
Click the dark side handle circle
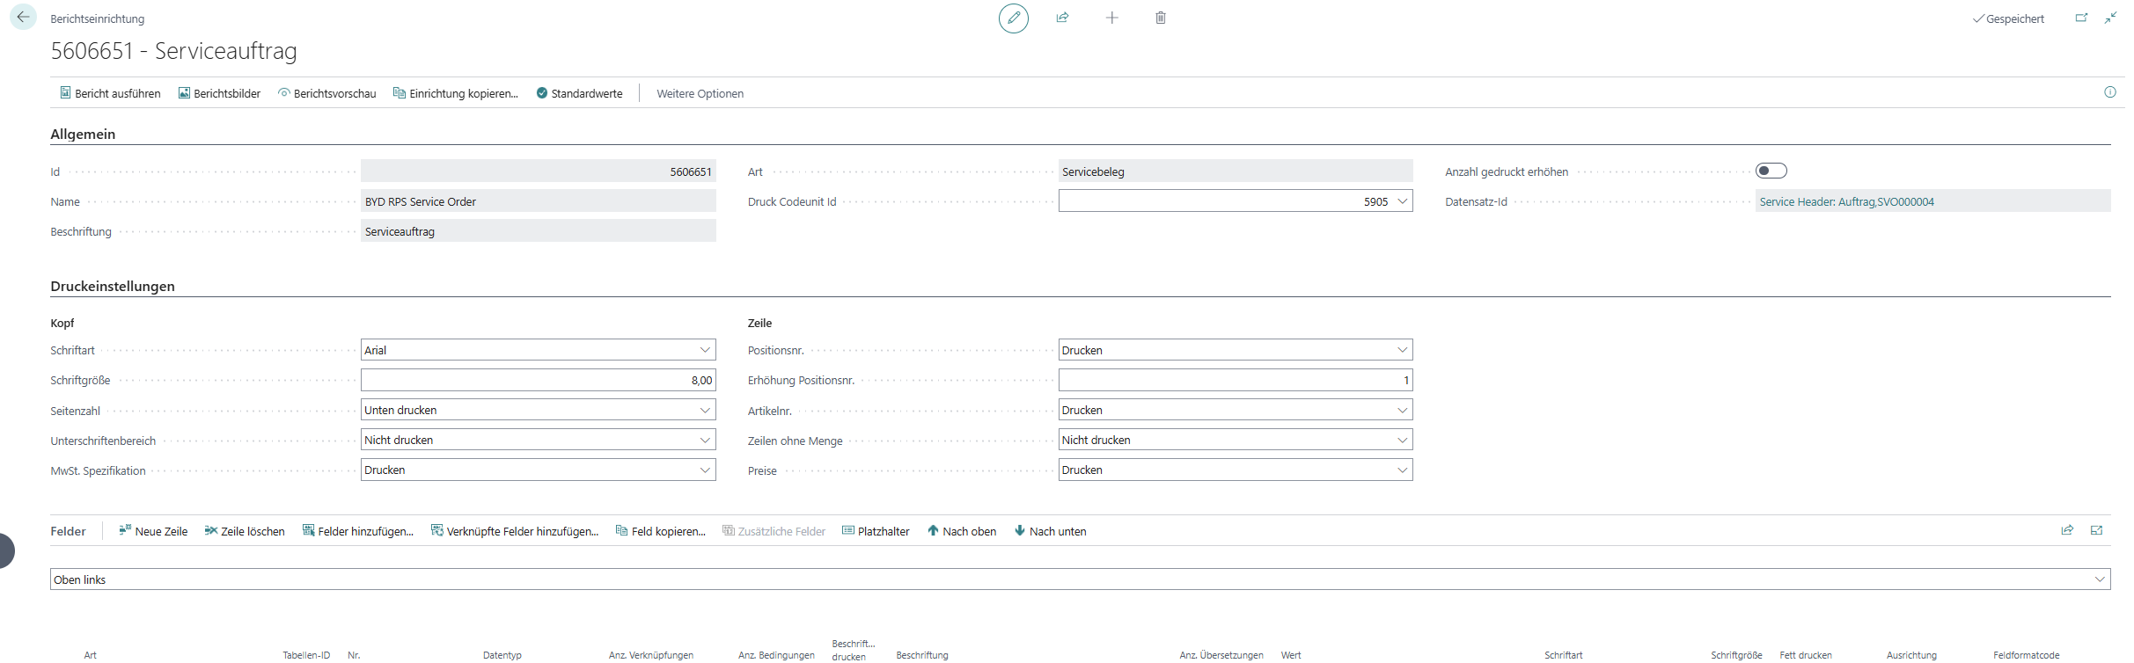pyautogui.click(x=6, y=551)
